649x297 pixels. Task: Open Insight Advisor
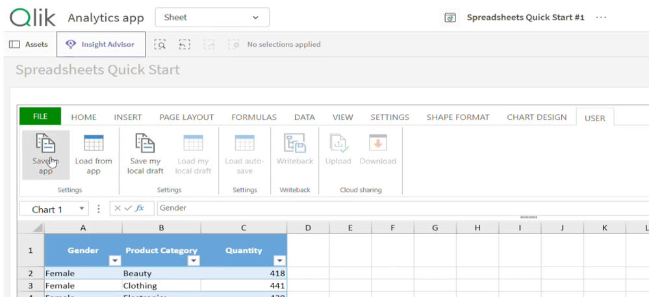coord(101,44)
